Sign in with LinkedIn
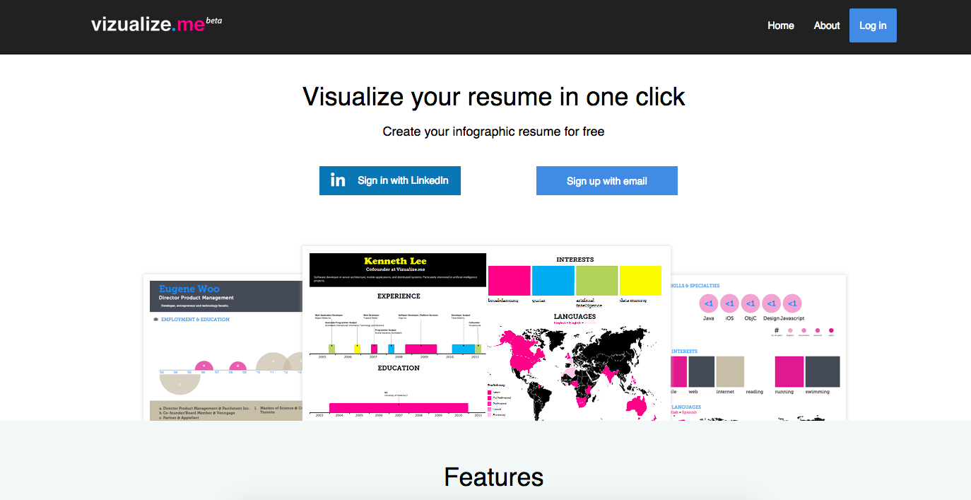The image size is (971, 500). pyautogui.click(x=390, y=180)
